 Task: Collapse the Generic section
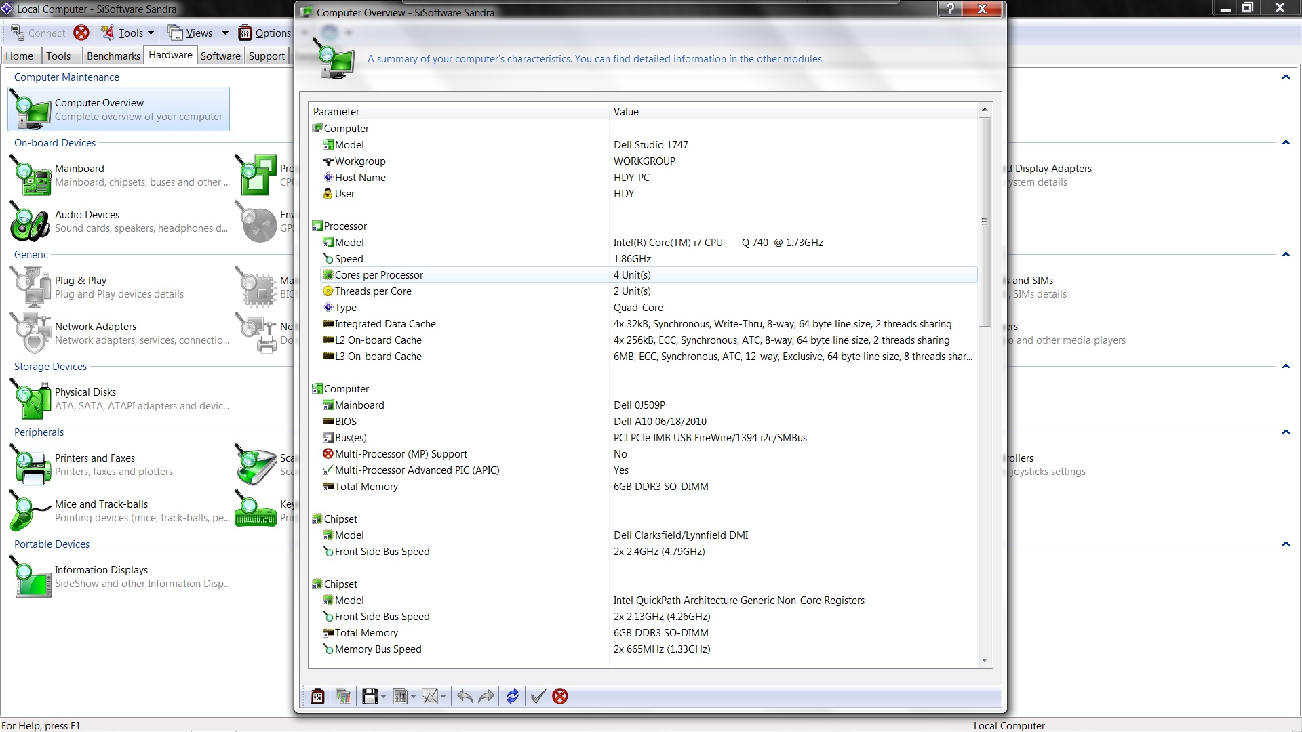point(1286,254)
